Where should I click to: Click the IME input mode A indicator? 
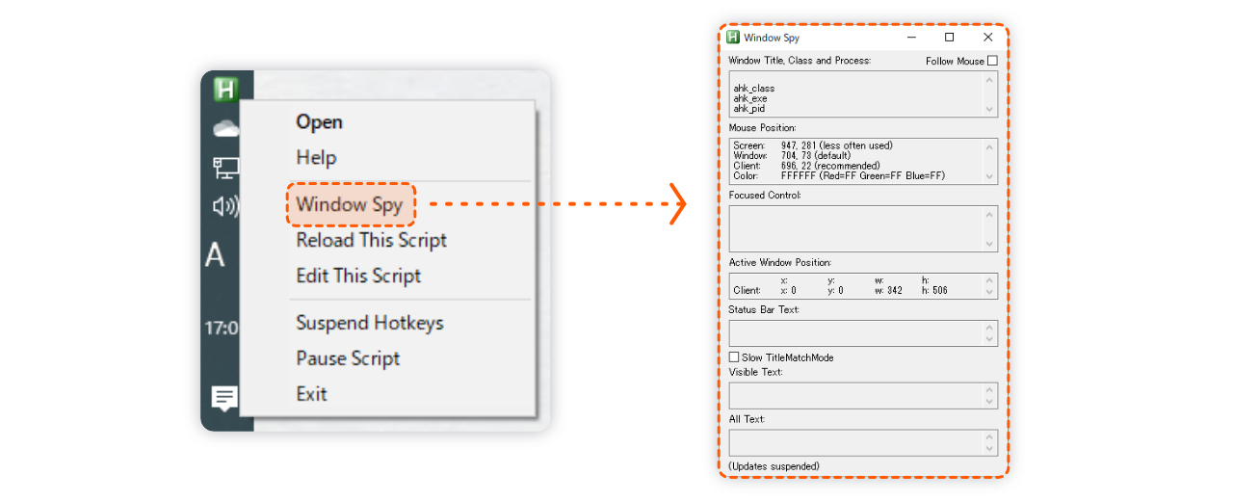(x=216, y=255)
